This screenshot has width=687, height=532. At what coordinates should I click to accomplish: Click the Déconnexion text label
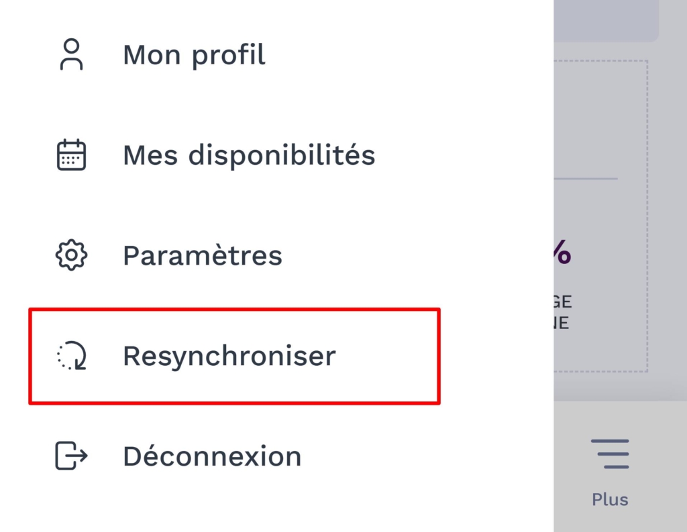point(211,456)
